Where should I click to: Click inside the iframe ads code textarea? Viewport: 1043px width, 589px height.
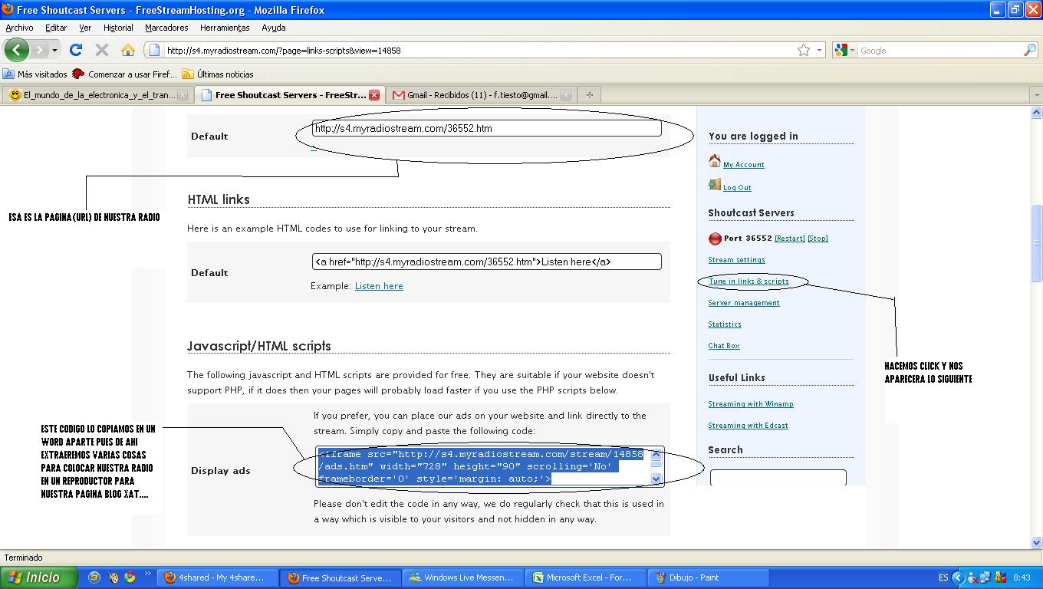[x=483, y=466]
